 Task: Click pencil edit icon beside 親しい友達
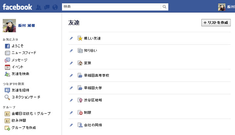tap(71, 38)
